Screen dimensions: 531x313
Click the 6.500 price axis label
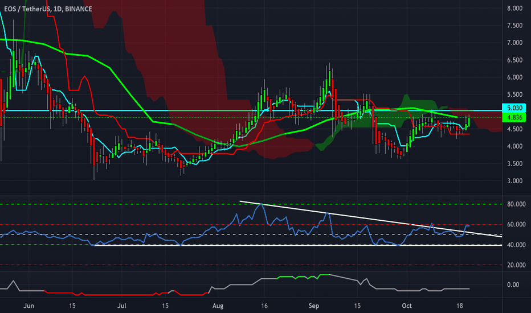[514, 60]
